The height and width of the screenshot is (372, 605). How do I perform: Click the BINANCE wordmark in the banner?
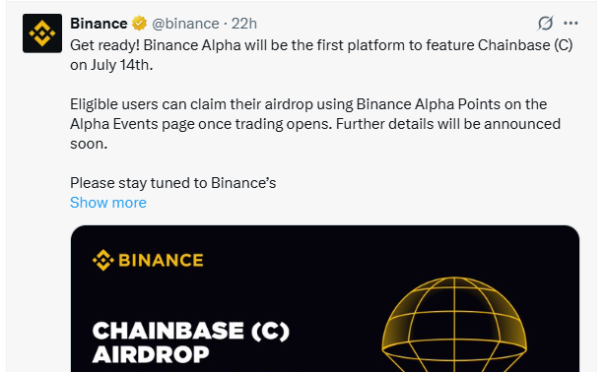click(x=161, y=260)
